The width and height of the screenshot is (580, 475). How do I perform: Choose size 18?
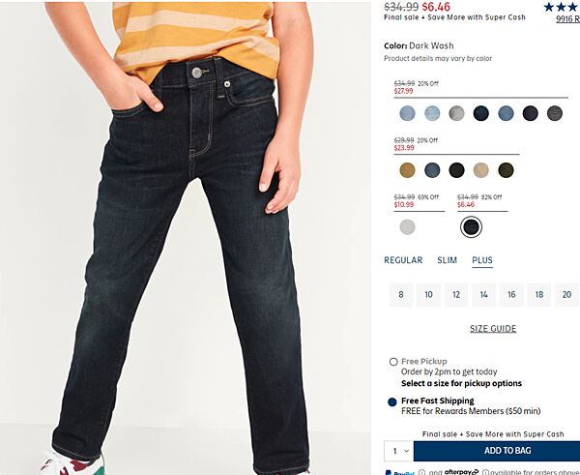(539, 295)
